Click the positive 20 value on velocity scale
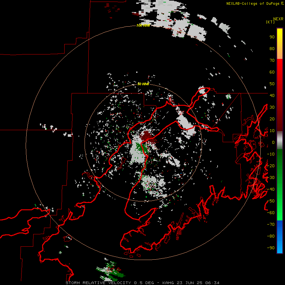The image size is (285, 285). click(x=272, y=119)
